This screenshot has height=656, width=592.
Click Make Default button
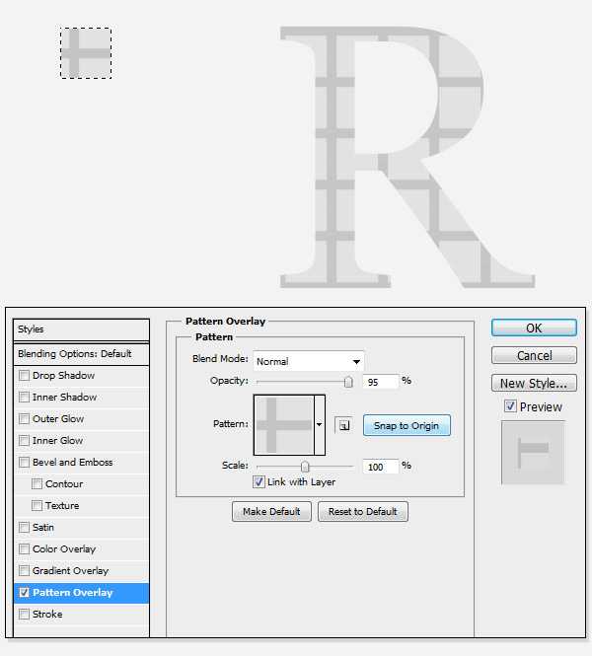point(271,512)
